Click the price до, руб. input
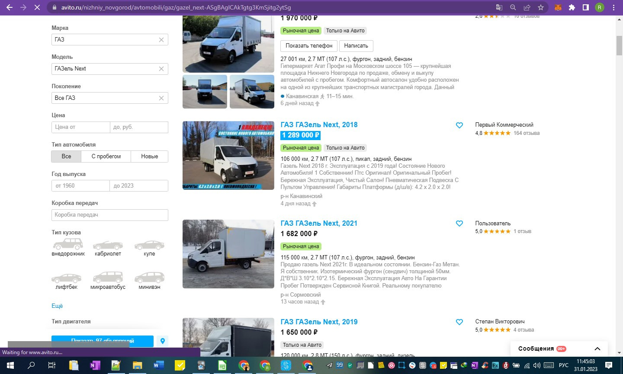The width and height of the screenshot is (623, 374). [139, 127]
